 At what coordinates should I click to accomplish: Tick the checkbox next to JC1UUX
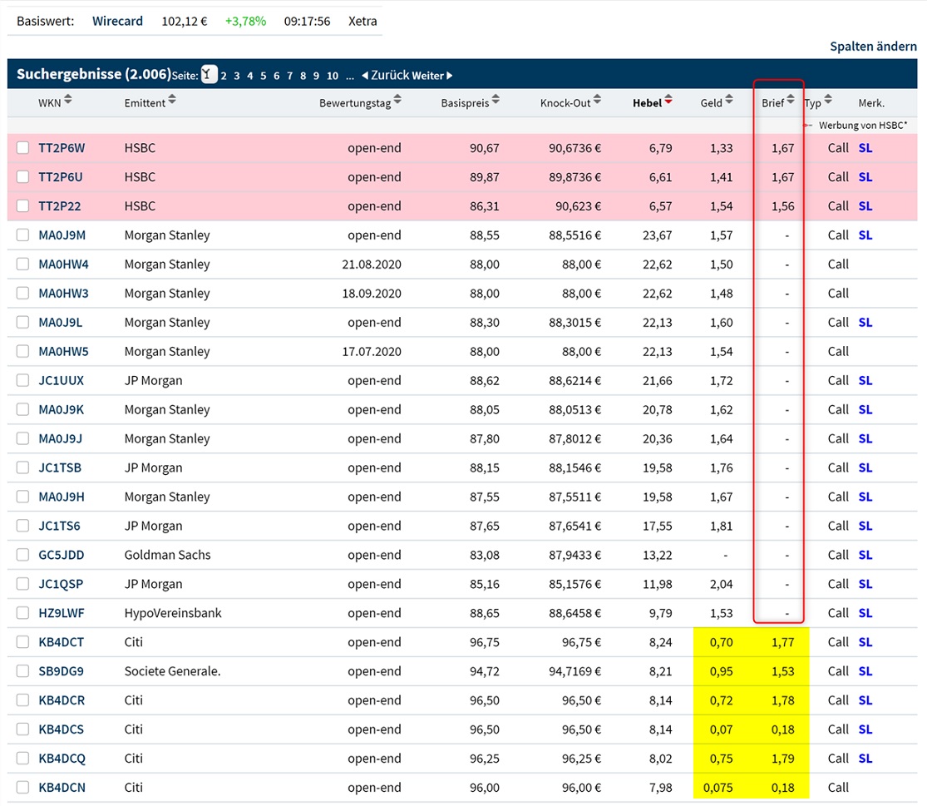tap(22, 380)
